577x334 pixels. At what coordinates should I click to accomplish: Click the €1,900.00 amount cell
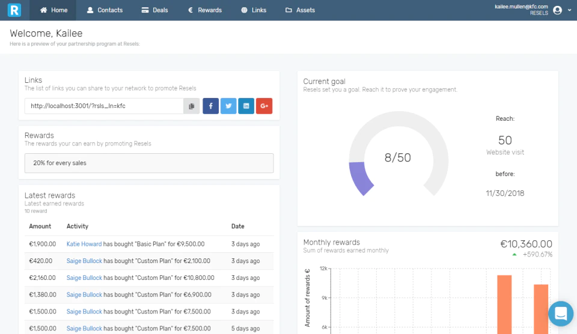(x=42, y=244)
